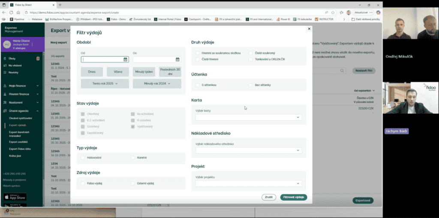The width and height of the screenshot is (439, 218).
Task: Expand the Výběr karty dropdown
Action: tap(298, 117)
